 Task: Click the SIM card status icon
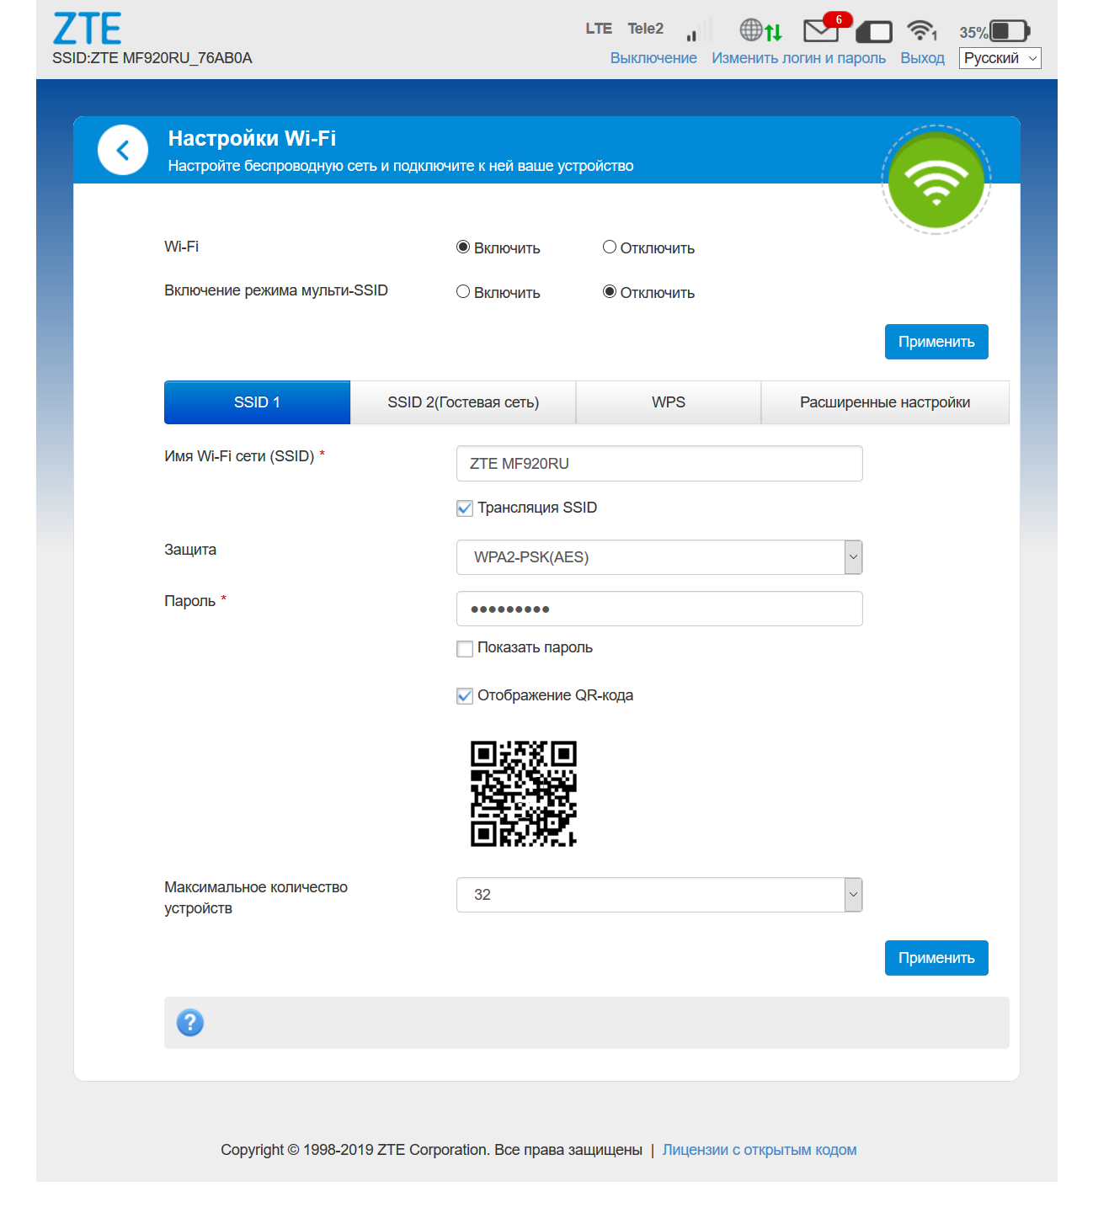(x=874, y=32)
